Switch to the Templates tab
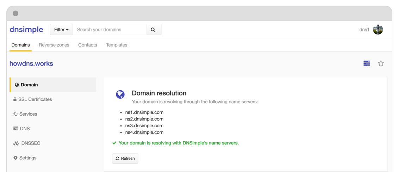Screen dimensions: 398x172 tap(117, 45)
